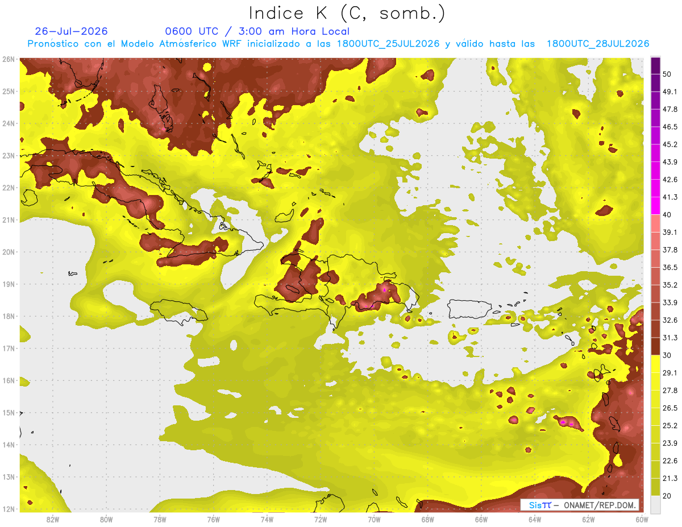Click the colorbar value '37.8'
Viewport: 682px width, 527px height.
[670, 250]
